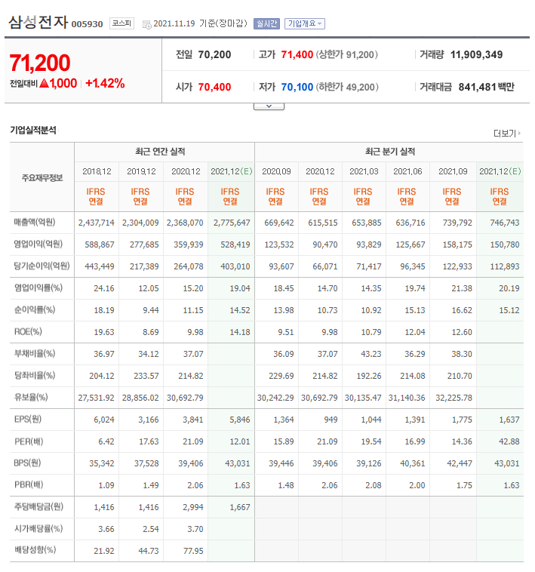The width and height of the screenshot is (535, 572).
Task: Click operating profit value 588,867
Action: coord(100,244)
